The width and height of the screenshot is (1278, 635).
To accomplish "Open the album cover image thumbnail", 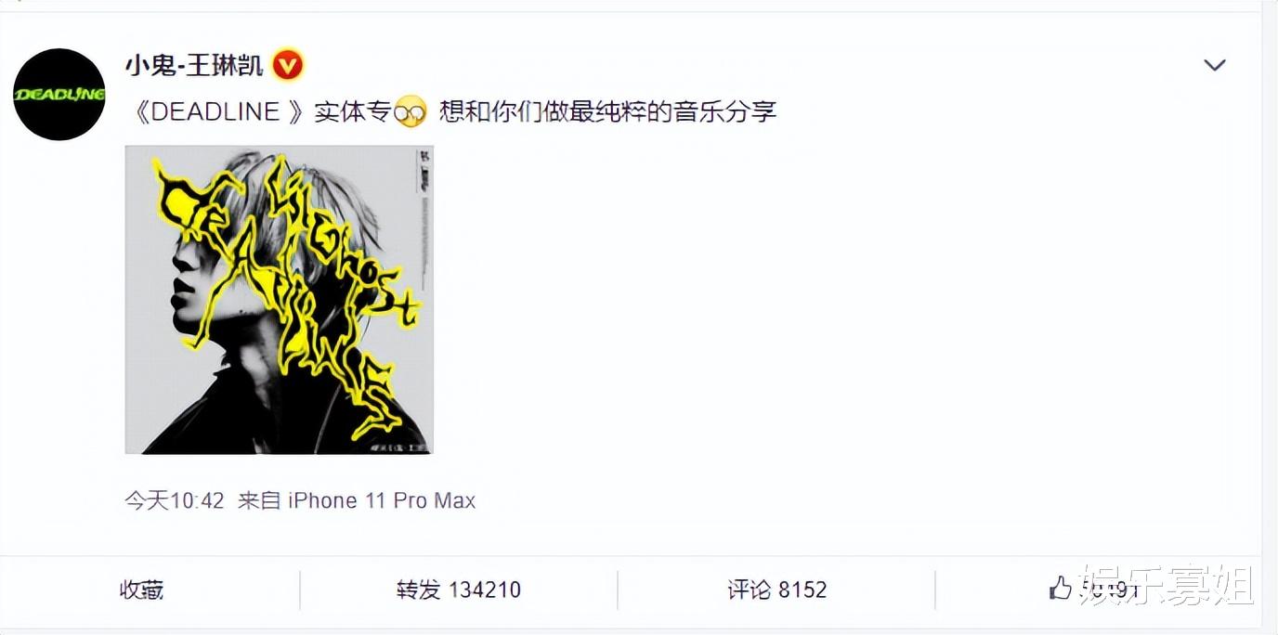I will coord(279,300).
